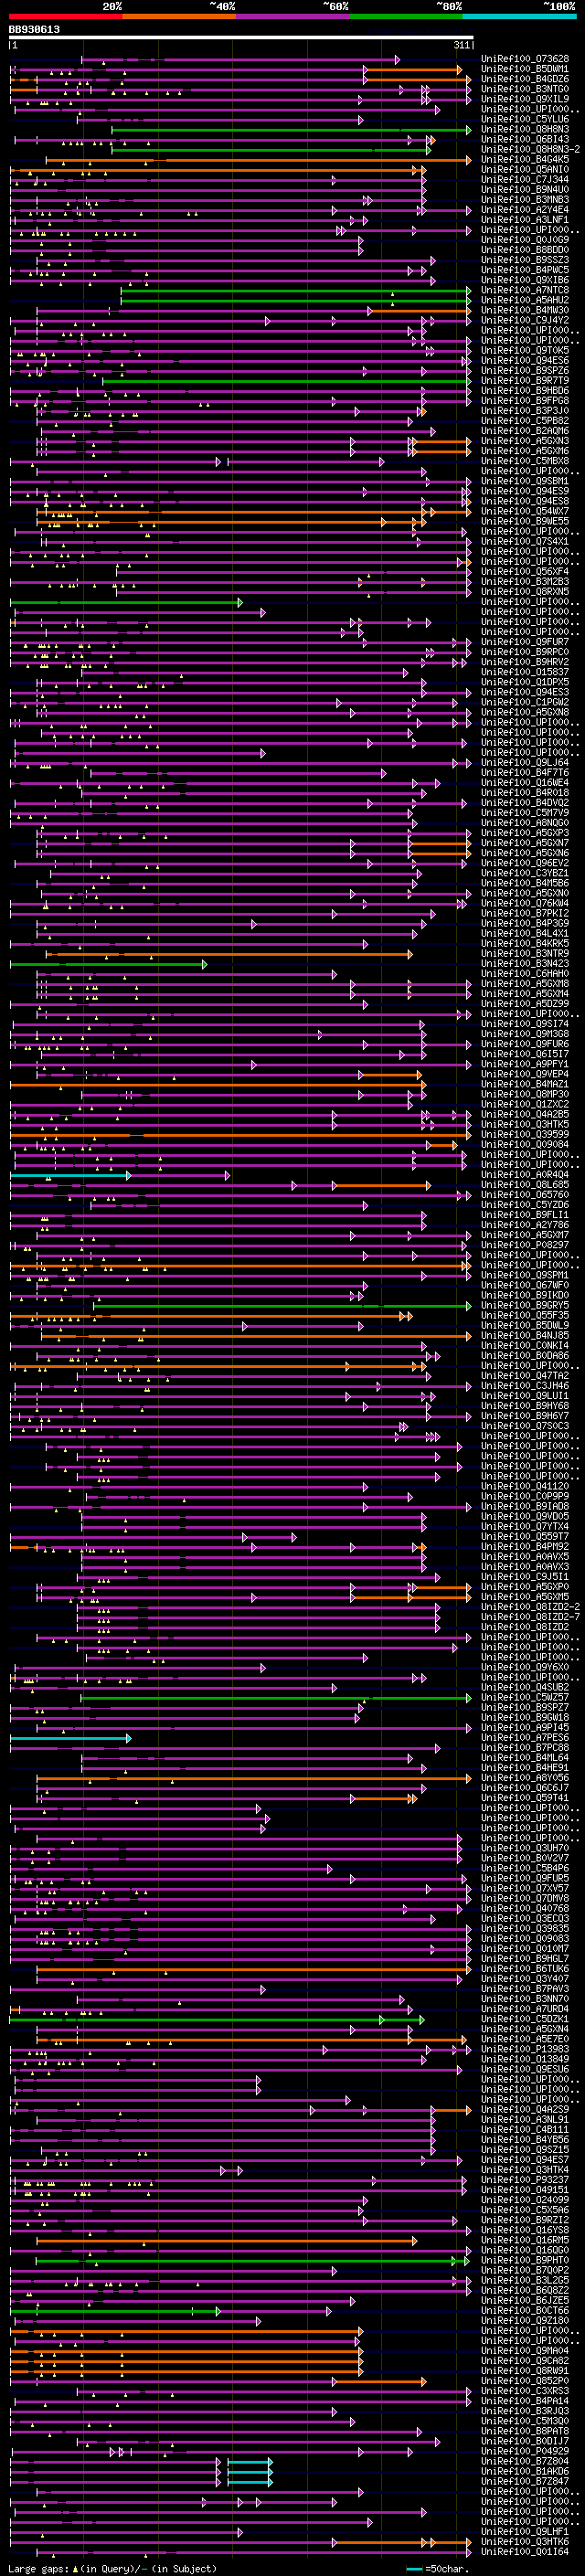
Task: Select hit label UniRef100_B4KRK5
Action: pyautogui.click(x=525, y=943)
